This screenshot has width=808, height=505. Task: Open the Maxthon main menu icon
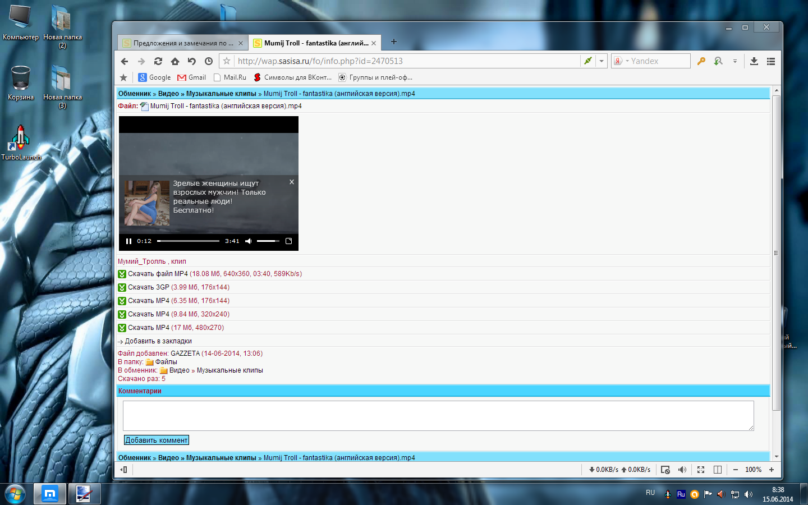tap(771, 61)
